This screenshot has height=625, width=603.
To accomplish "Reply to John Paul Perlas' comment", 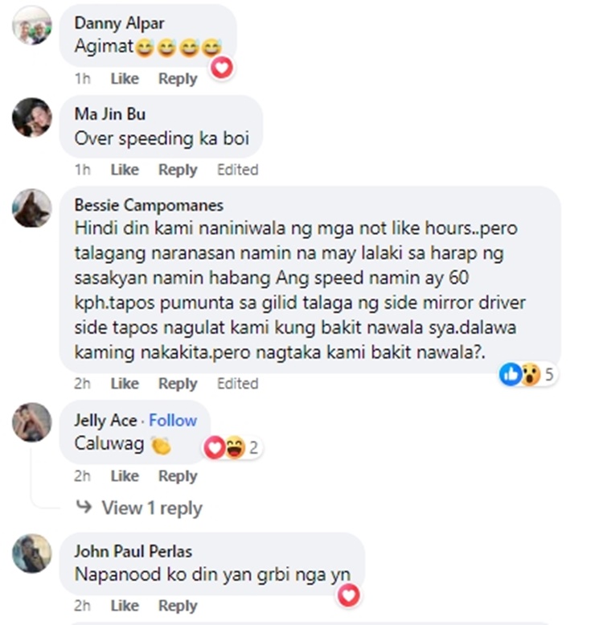I will point(178,606).
